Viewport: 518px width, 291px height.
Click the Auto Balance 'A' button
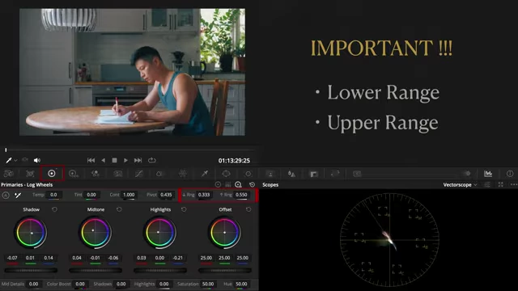point(6,196)
